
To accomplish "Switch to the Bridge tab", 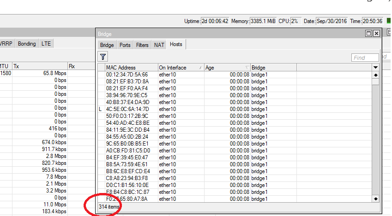I will pyautogui.click(x=107, y=45).
